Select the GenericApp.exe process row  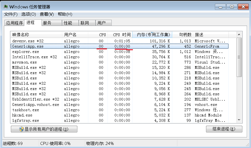(x=119, y=46)
